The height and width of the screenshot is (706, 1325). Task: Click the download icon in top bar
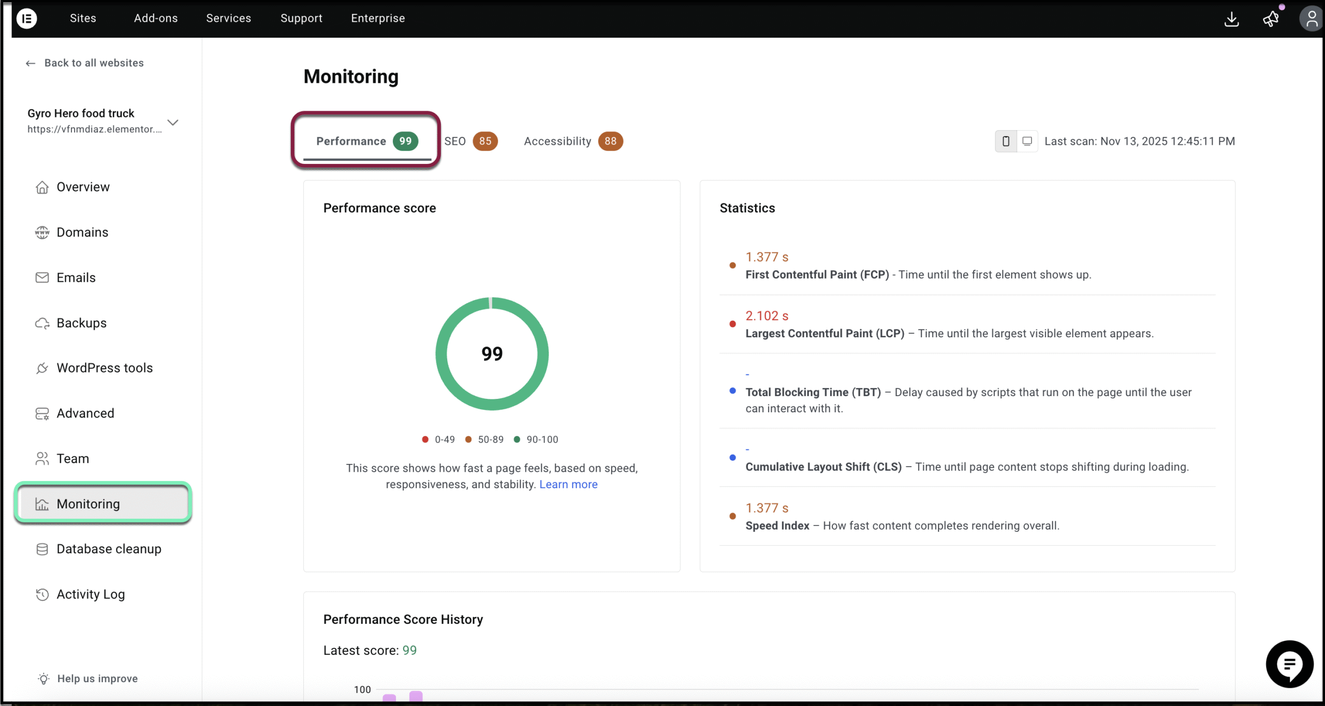[1232, 19]
